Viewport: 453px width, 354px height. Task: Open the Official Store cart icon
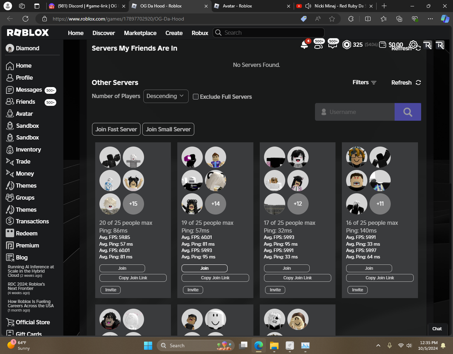coord(10,322)
